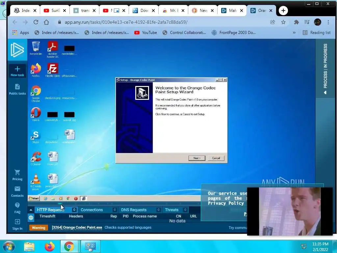Open the FrontPage 2003 bookmark
Screen dimensions: 337x253
pyautogui.click(x=234, y=33)
